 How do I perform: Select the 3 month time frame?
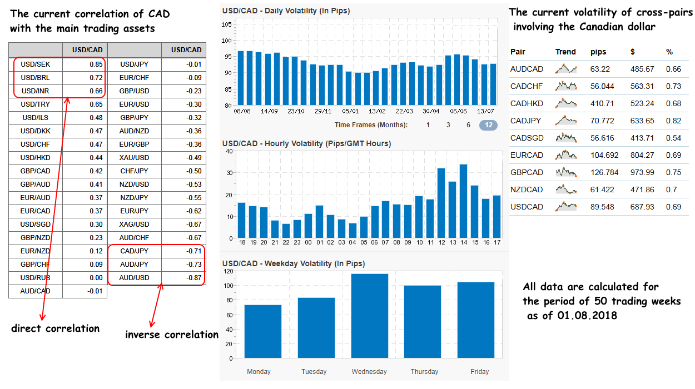click(x=448, y=125)
